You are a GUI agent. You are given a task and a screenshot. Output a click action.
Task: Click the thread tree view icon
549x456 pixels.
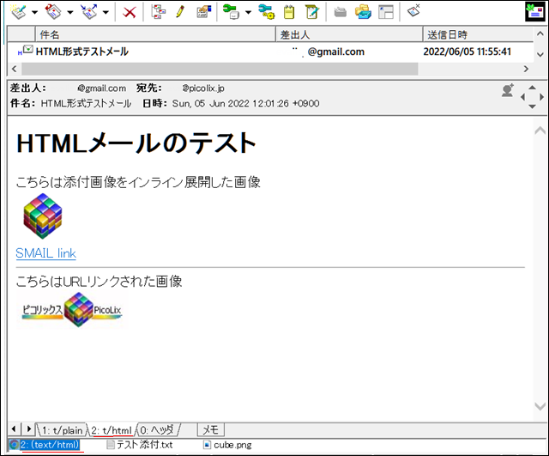pyautogui.click(x=159, y=12)
